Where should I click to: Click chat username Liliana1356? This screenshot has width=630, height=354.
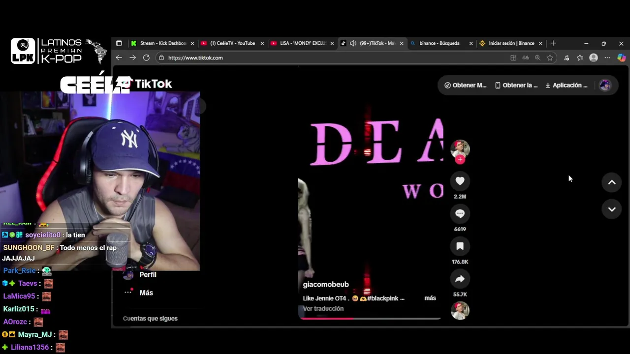point(30,347)
